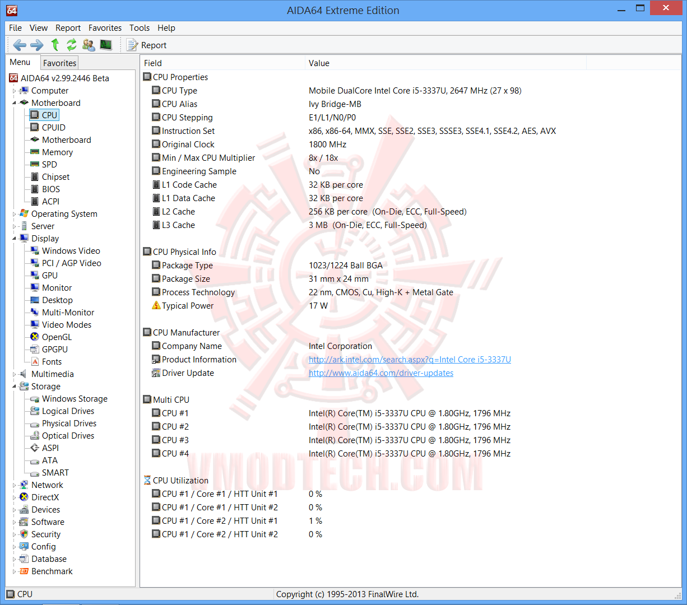Click the Field column header
The image size is (687, 605).
coord(222,63)
